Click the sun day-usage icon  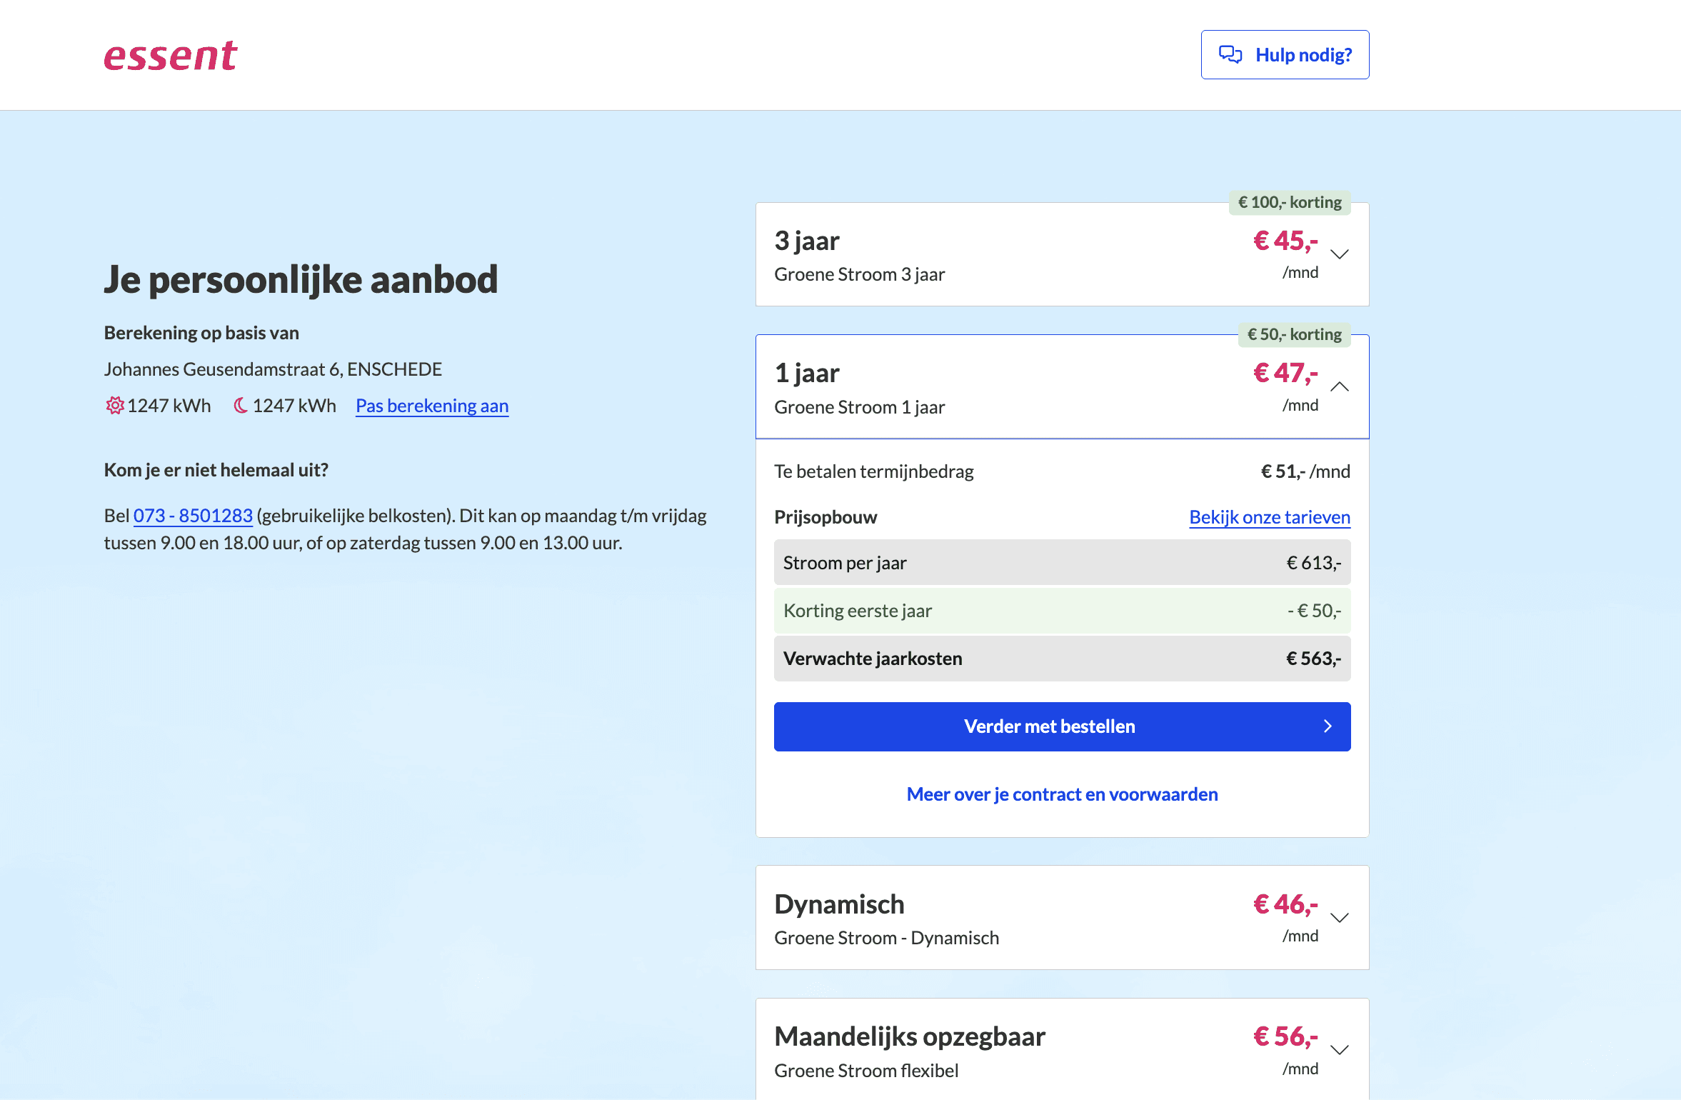114,406
